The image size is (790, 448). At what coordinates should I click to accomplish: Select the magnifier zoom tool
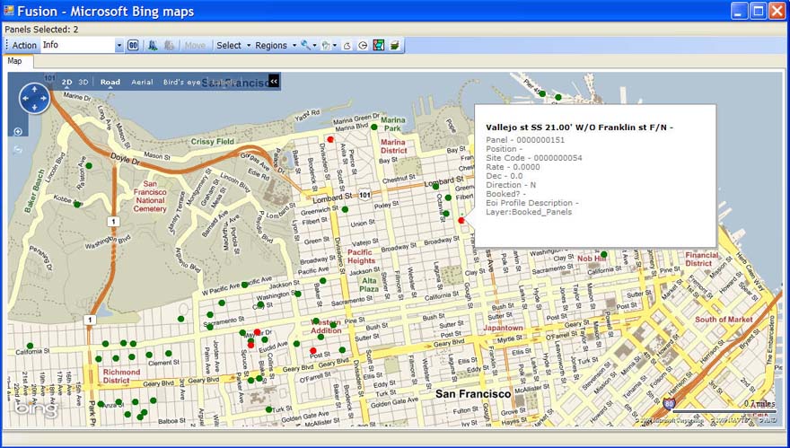(305, 46)
